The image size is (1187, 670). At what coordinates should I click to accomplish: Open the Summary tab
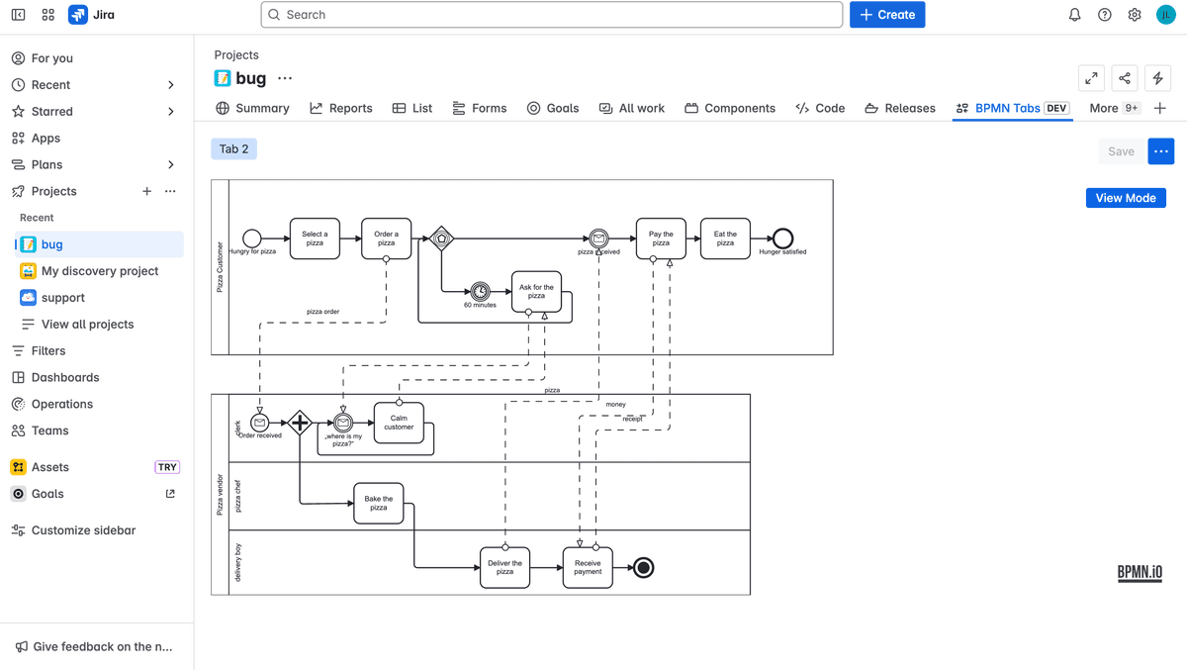(252, 108)
